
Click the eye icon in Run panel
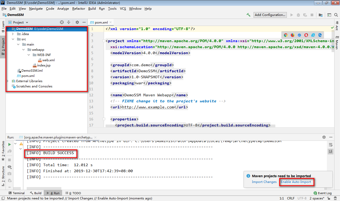point(9,167)
